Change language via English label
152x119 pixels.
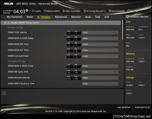click(37, 11)
